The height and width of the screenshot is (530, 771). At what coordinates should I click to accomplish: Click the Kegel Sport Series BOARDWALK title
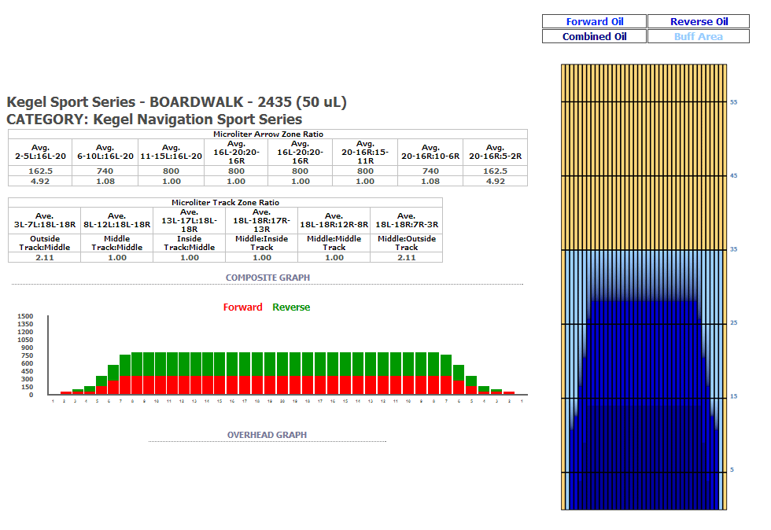pos(176,102)
